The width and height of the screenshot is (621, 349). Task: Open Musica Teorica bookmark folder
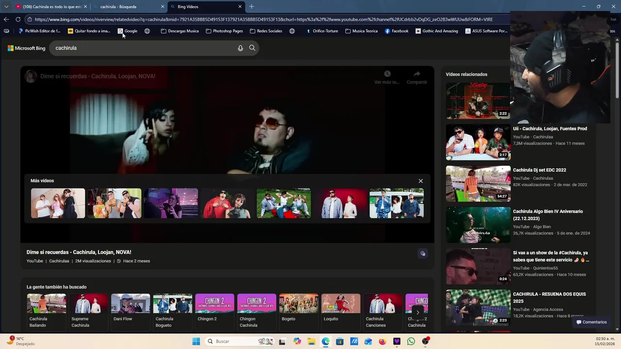(361, 31)
